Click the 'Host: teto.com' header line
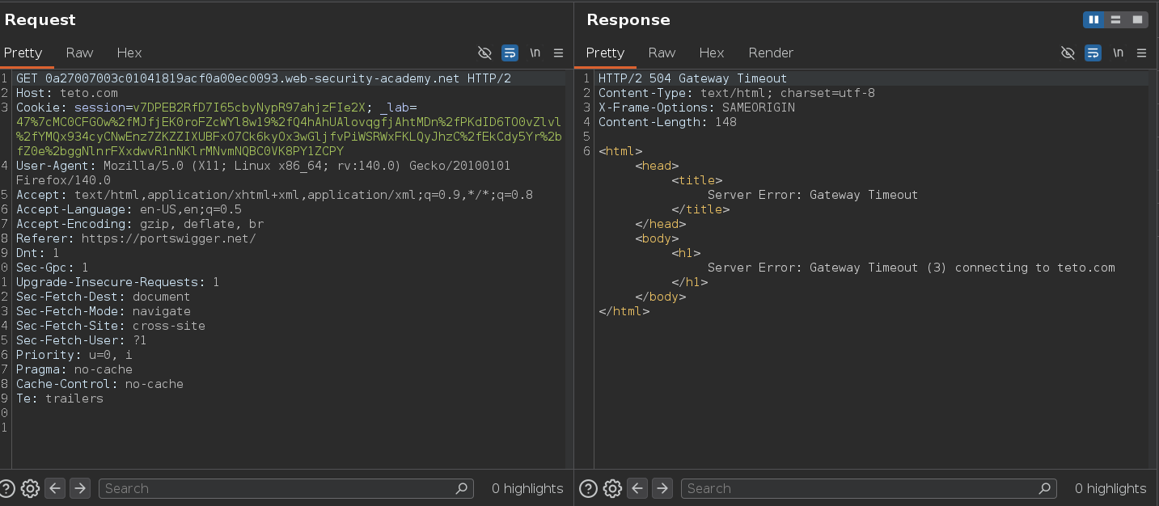1159x506 pixels. click(x=67, y=93)
